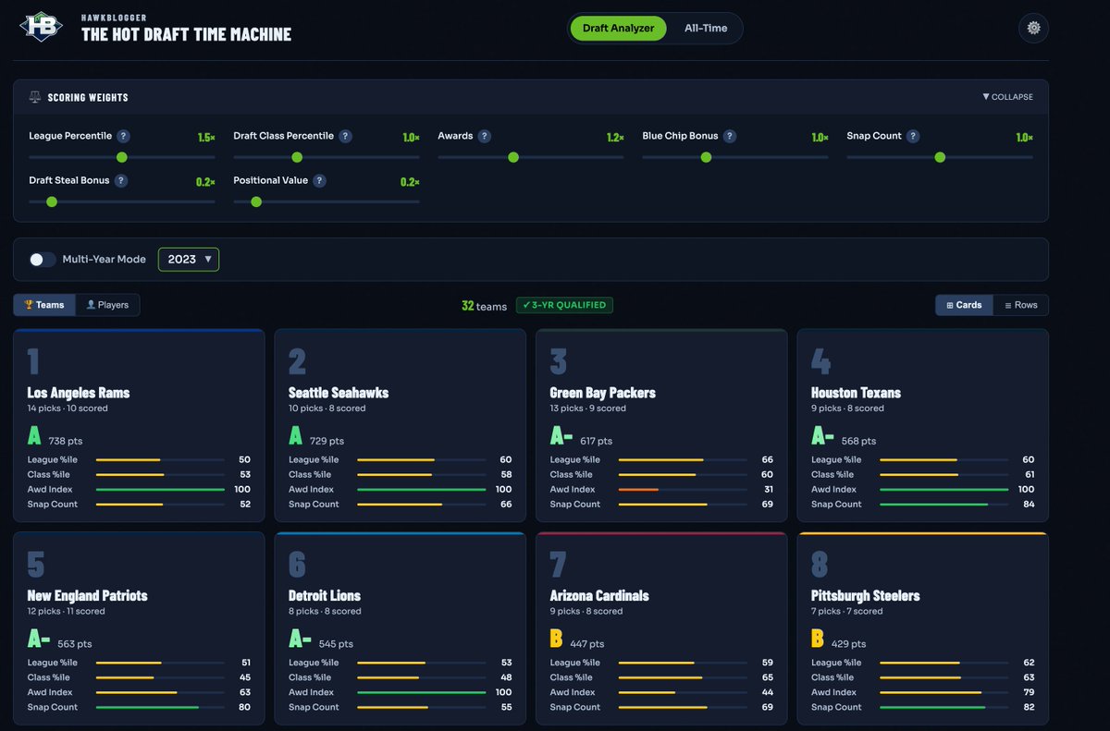1110x731 pixels.
Task: Switch to All-Time tab
Action: [x=706, y=28]
